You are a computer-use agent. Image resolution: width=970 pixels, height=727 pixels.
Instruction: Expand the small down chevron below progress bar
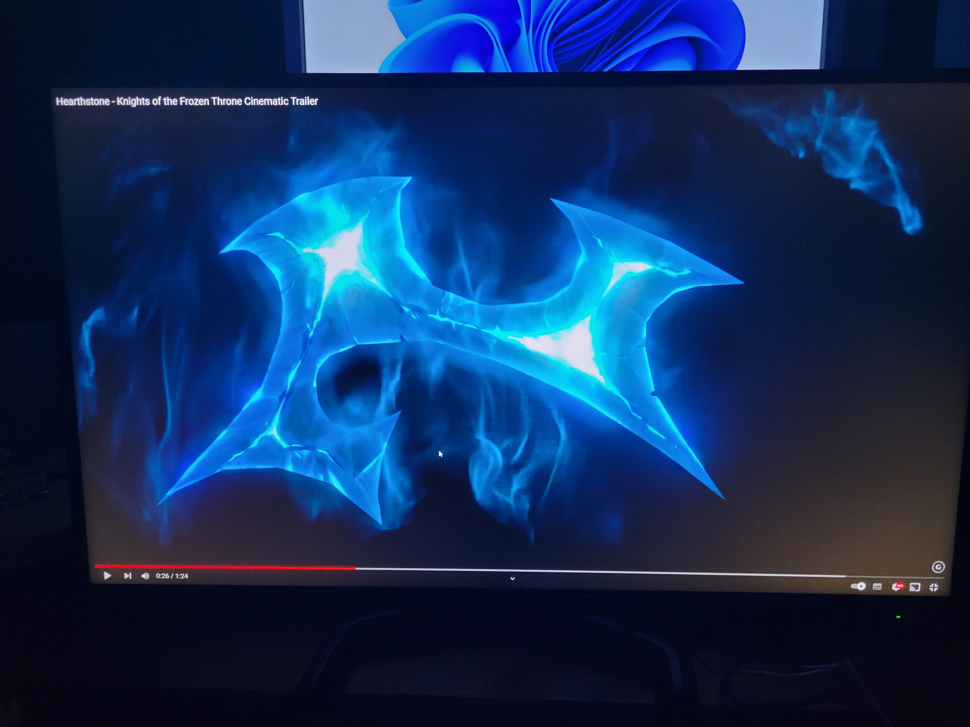pos(512,579)
